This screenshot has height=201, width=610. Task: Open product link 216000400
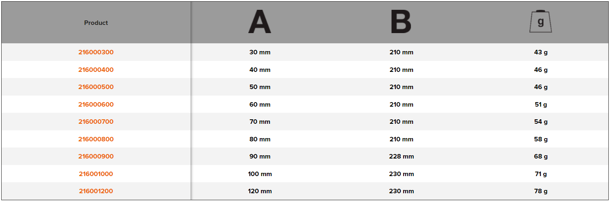pyautogui.click(x=96, y=70)
